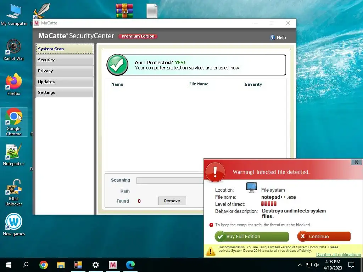
Task: Show hidden system tray icons
Action: point(300,265)
